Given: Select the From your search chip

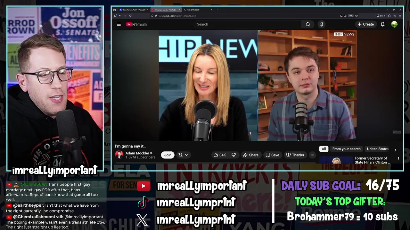Looking at the screenshot, I should 346,149.
